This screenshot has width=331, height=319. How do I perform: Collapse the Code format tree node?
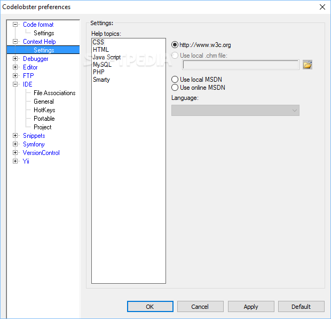tap(15, 24)
